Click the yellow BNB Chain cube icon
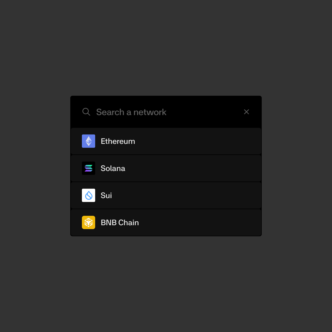The height and width of the screenshot is (332, 332). pos(89,222)
